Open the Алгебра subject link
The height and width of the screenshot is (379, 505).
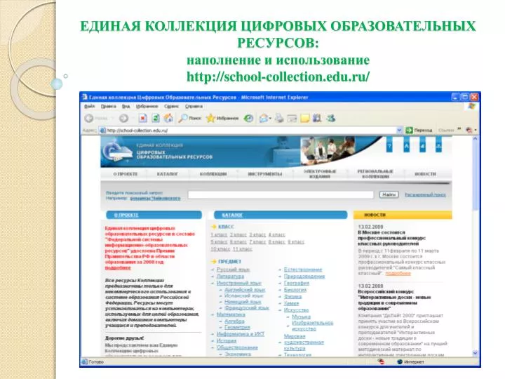point(234,321)
